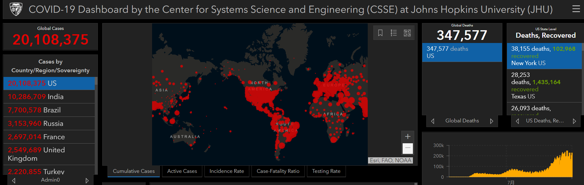Screen dimensions: 584x185
Task: Switch to the Active Cases tab
Action: pyautogui.click(x=182, y=171)
